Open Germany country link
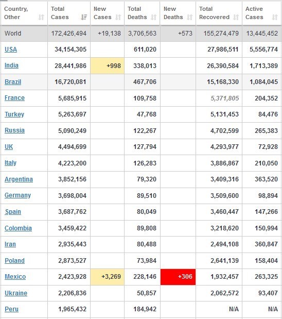Image resolution: width=282 pixels, height=319 pixels. coord(17,195)
